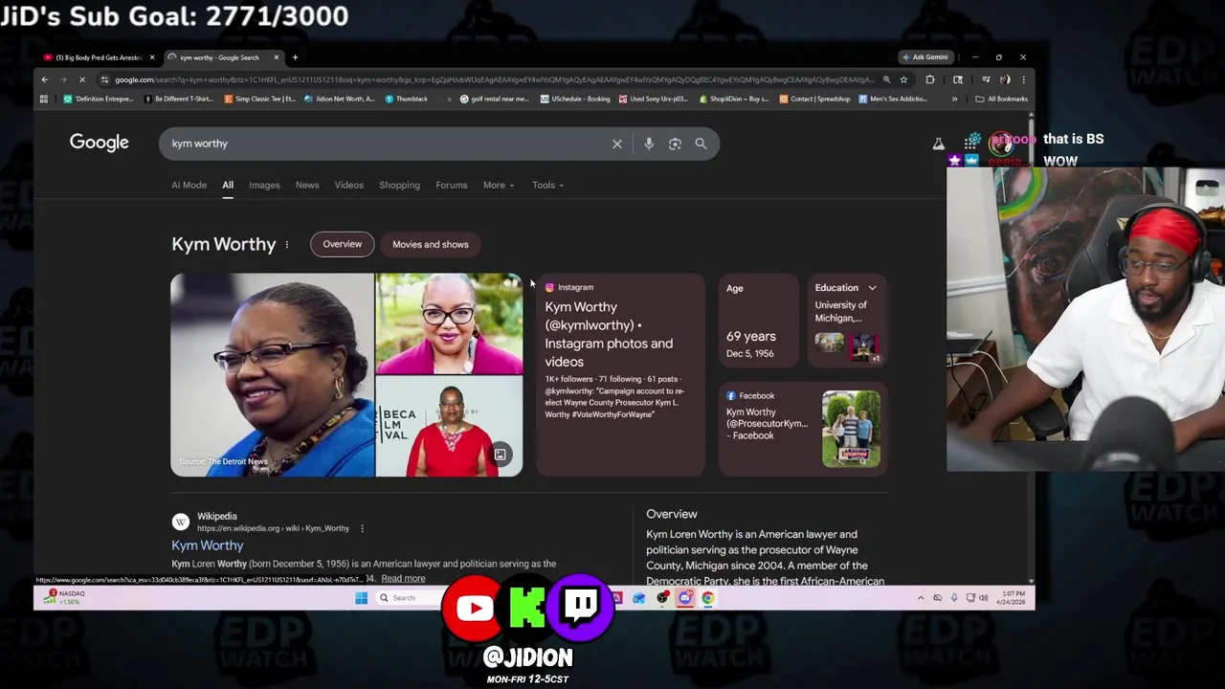1225x689 pixels.
Task: Switch to AI Mode tab
Action: point(189,185)
